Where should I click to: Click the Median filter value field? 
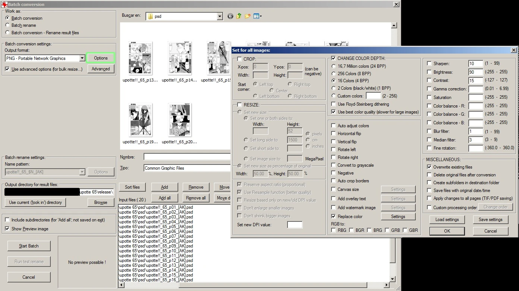tap(476, 140)
